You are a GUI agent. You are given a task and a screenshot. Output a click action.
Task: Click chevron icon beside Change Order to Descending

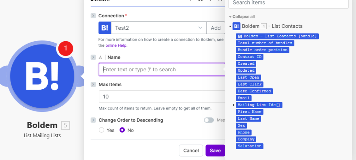(x=93, y=120)
